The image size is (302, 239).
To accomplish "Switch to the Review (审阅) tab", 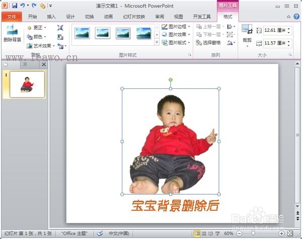I will coord(160,17).
